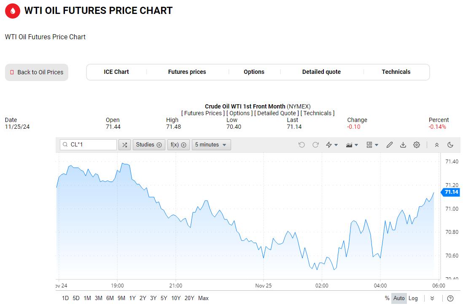Redo the chart action
463x306 pixels.
(316, 145)
